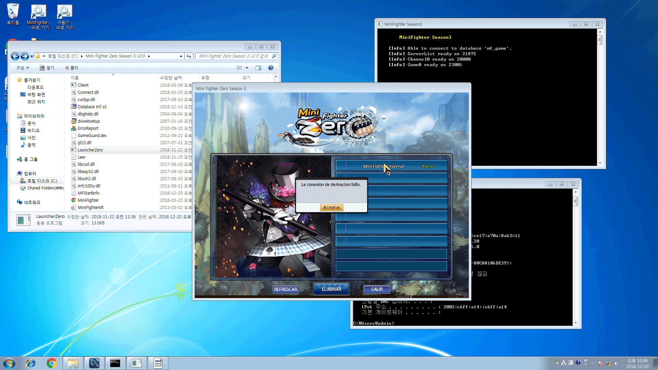Select the Database mf s3 file
The image size is (658, 370).
[x=92, y=107]
